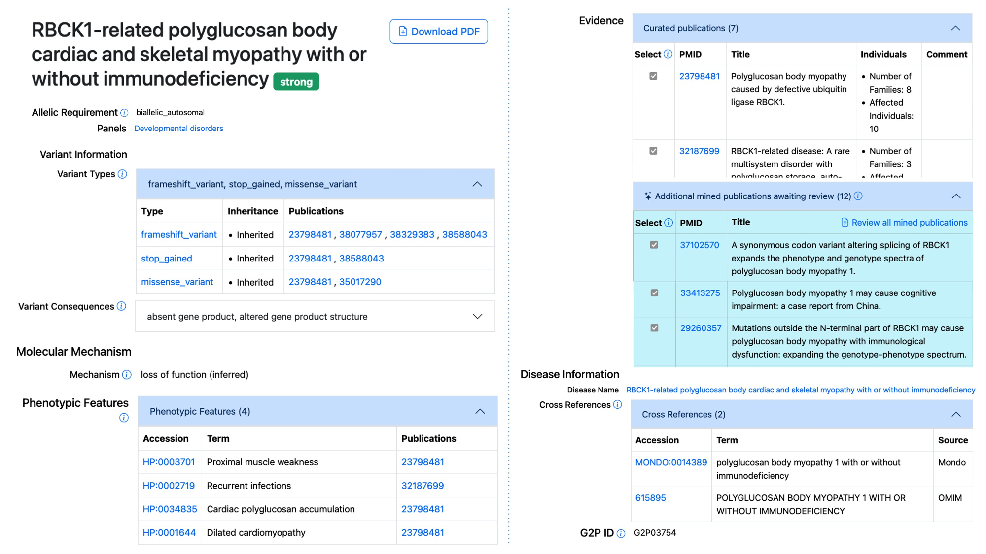Open the frameshift_variant type link

(x=178, y=235)
